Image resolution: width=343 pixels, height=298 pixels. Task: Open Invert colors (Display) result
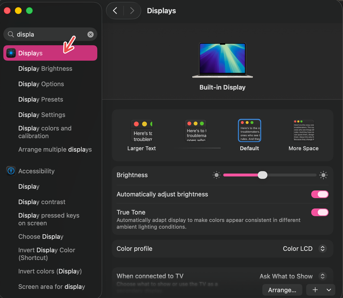tap(50, 271)
